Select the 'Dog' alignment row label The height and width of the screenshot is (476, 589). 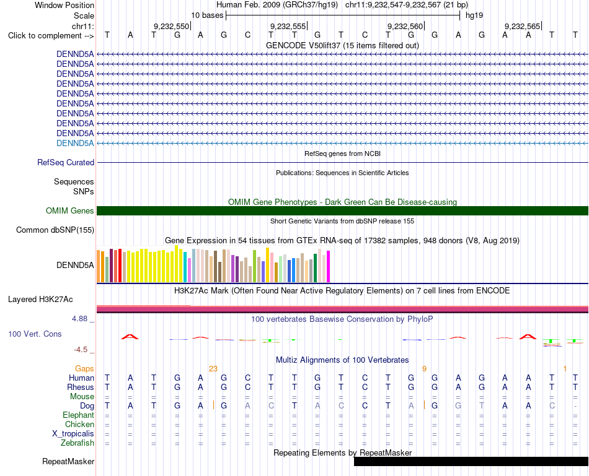point(87,406)
